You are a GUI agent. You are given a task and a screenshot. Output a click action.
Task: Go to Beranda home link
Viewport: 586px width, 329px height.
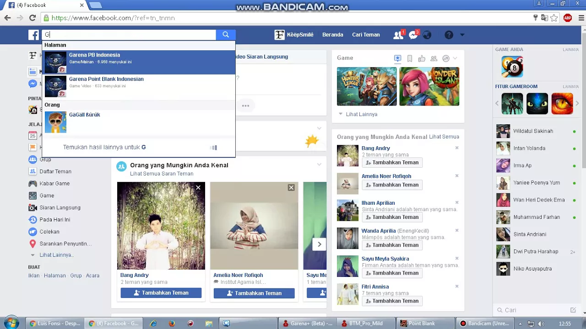click(x=333, y=35)
